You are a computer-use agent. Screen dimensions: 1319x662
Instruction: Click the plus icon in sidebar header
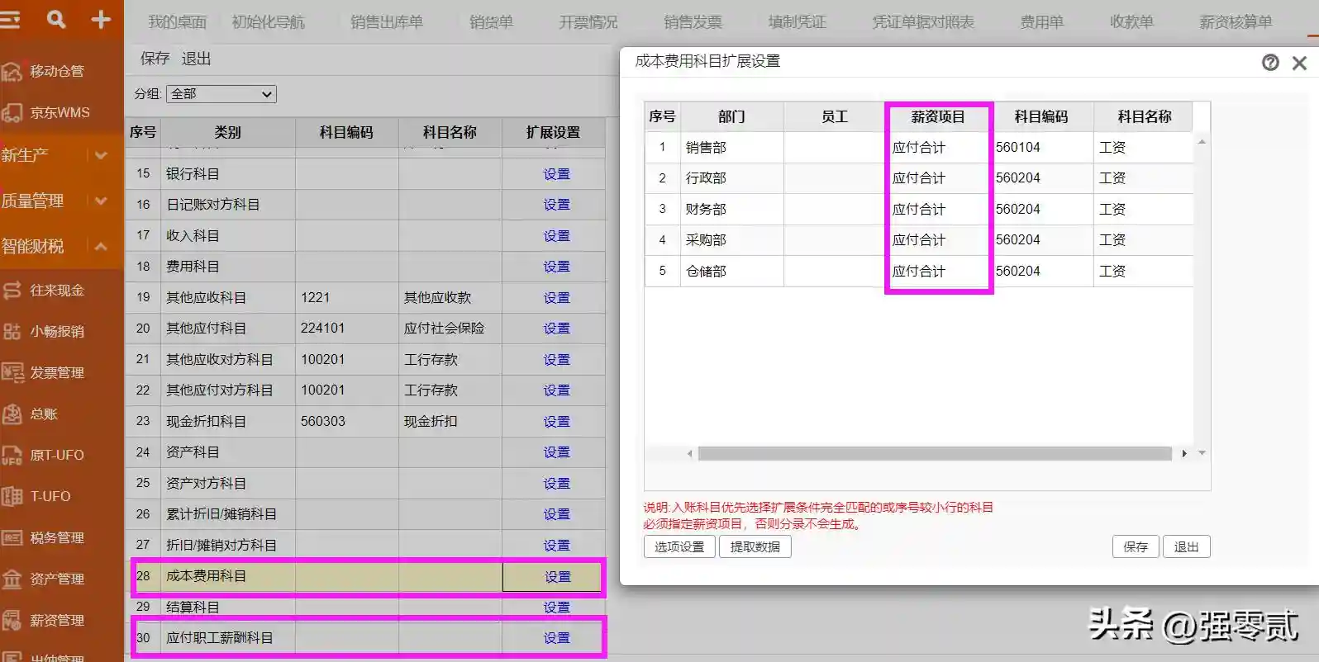pos(101,19)
